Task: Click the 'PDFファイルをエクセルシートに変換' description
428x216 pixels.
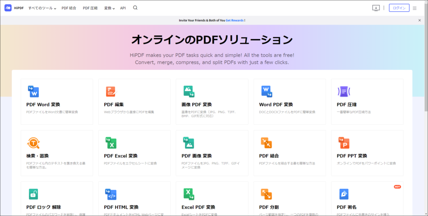Action: tap(130, 164)
